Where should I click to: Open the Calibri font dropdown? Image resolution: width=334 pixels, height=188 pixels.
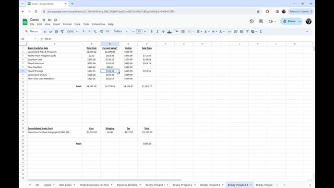point(121,31)
